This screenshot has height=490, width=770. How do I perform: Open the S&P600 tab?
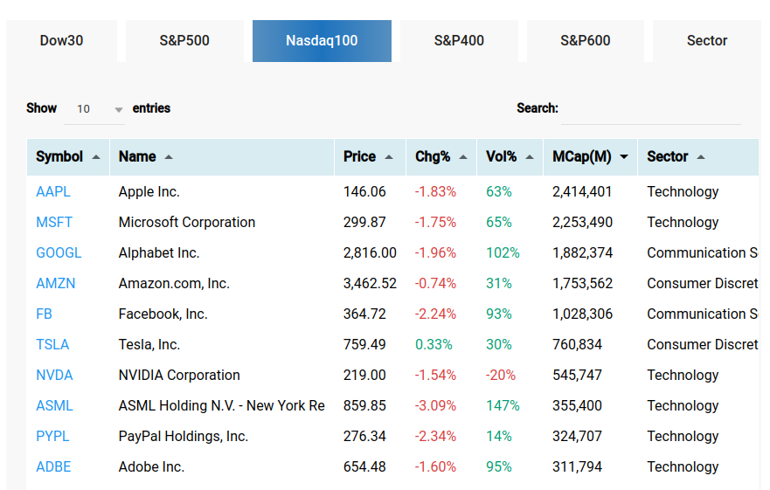(586, 41)
